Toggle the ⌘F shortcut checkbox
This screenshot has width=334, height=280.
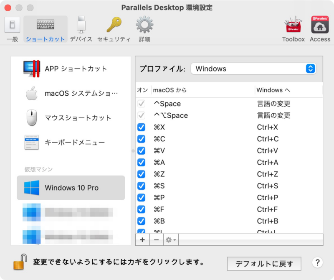[141, 209]
